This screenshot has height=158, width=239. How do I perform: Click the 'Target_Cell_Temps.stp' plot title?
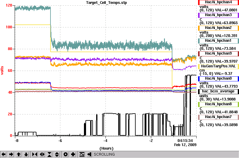(106, 3)
